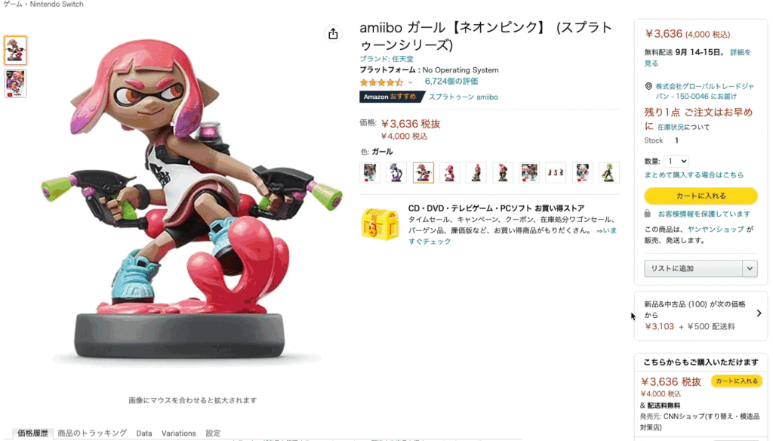Viewport: 773px width, 441px height.
Task: Click the location pin delivery icon
Action: coord(648,86)
